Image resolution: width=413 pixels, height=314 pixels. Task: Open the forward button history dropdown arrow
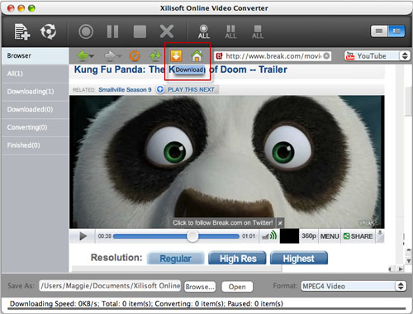(x=119, y=56)
